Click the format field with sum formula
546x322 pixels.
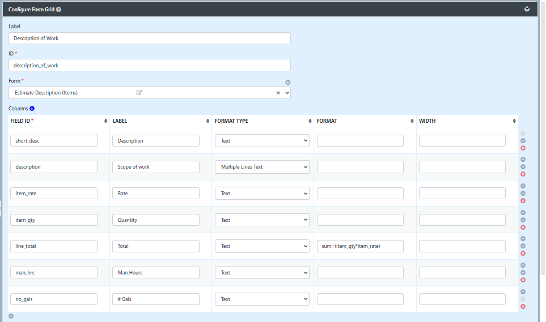(x=360, y=246)
